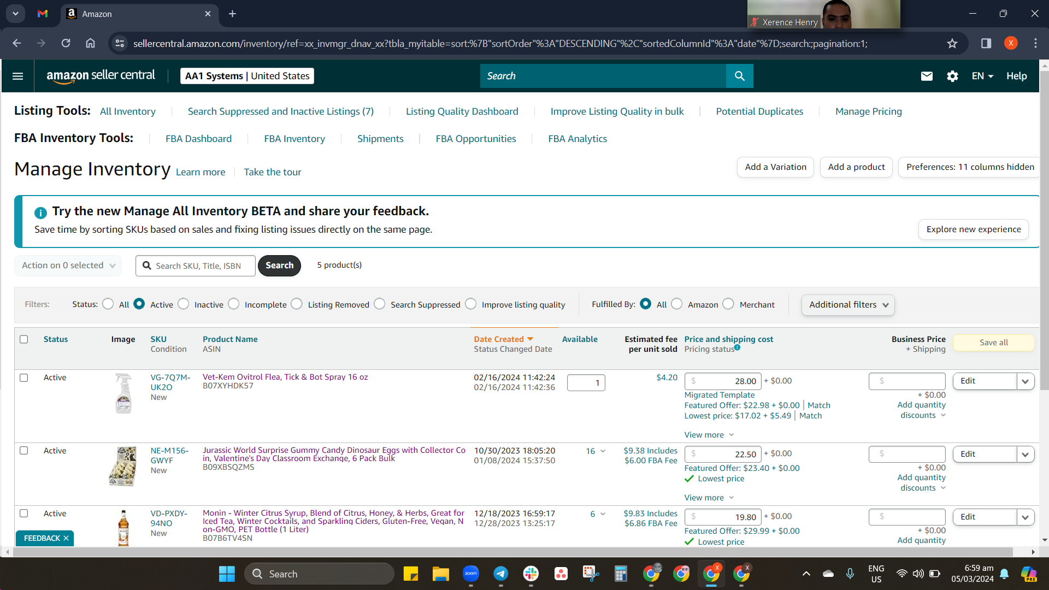Reload the page
The height and width of the screenshot is (590, 1049).
tap(66, 43)
